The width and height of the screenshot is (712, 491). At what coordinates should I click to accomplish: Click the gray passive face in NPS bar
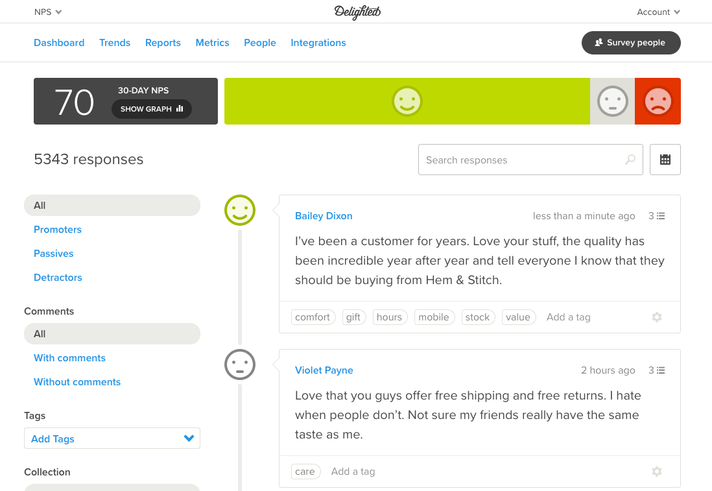[x=613, y=101]
